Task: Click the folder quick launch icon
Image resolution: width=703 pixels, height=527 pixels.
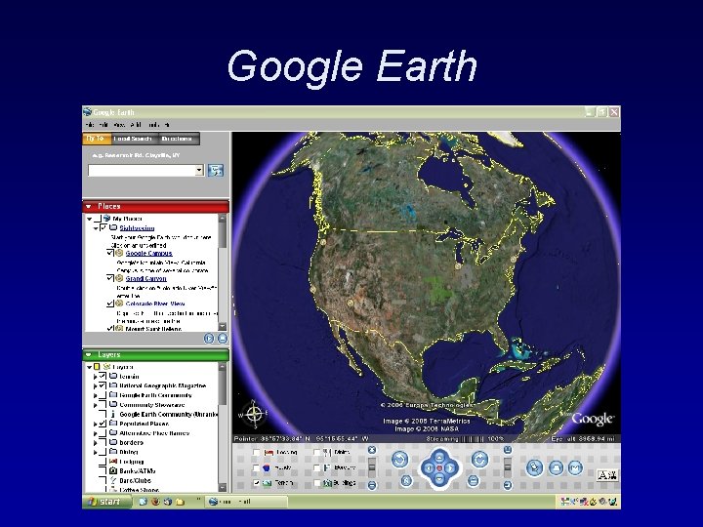Action: [x=180, y=502]
